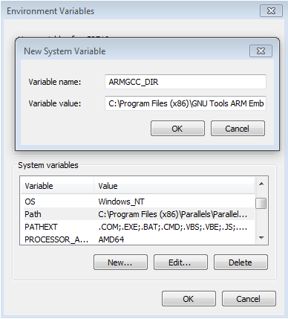Viewport: 288px width, 319px height.
Task: Click Edit... under System variables
Action: (x=180, y=262)
